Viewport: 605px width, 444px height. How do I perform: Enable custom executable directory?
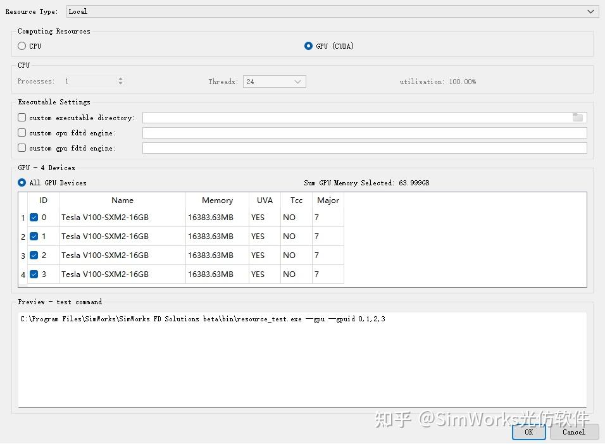pos(22,117)
